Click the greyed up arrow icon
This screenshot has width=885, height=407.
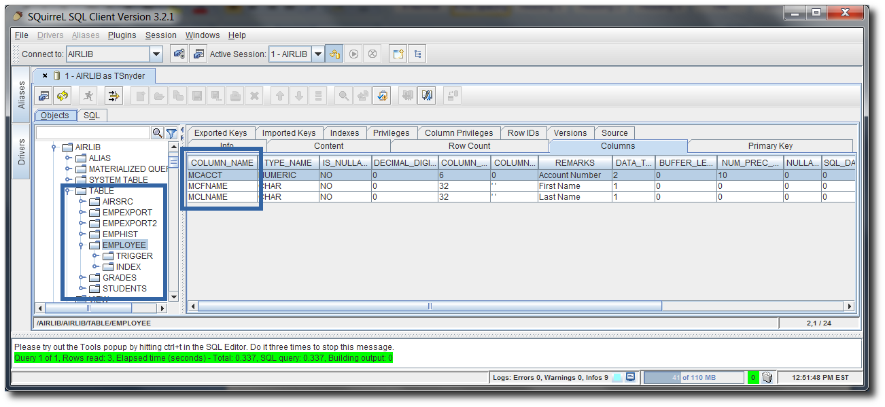pos(279,96)
